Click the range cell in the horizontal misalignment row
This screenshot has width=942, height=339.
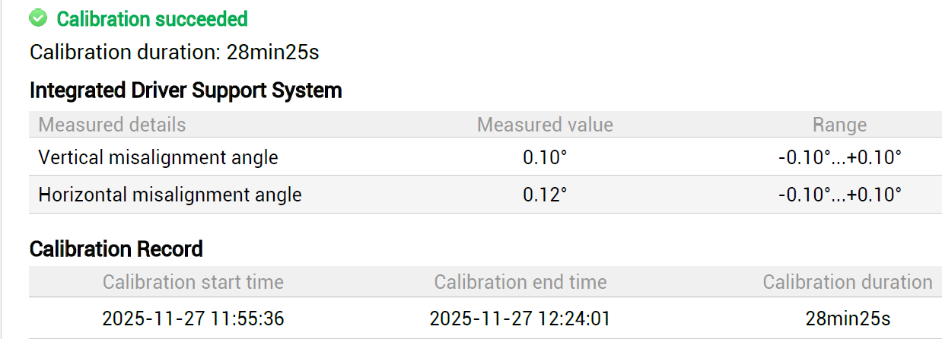(x=839, y=195)
